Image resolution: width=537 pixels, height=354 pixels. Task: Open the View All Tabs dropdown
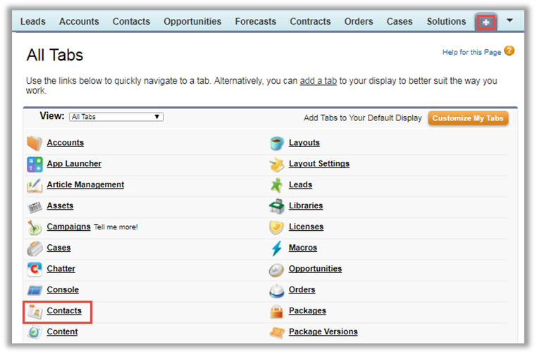tap(116, 117)
